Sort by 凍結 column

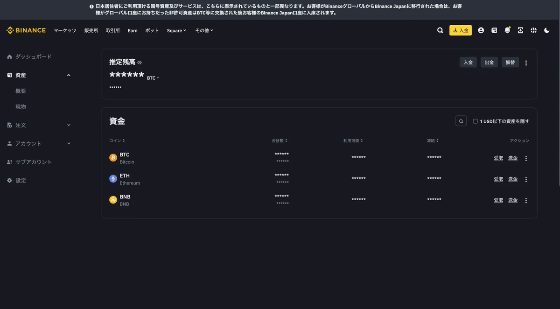tap(433, 140)
